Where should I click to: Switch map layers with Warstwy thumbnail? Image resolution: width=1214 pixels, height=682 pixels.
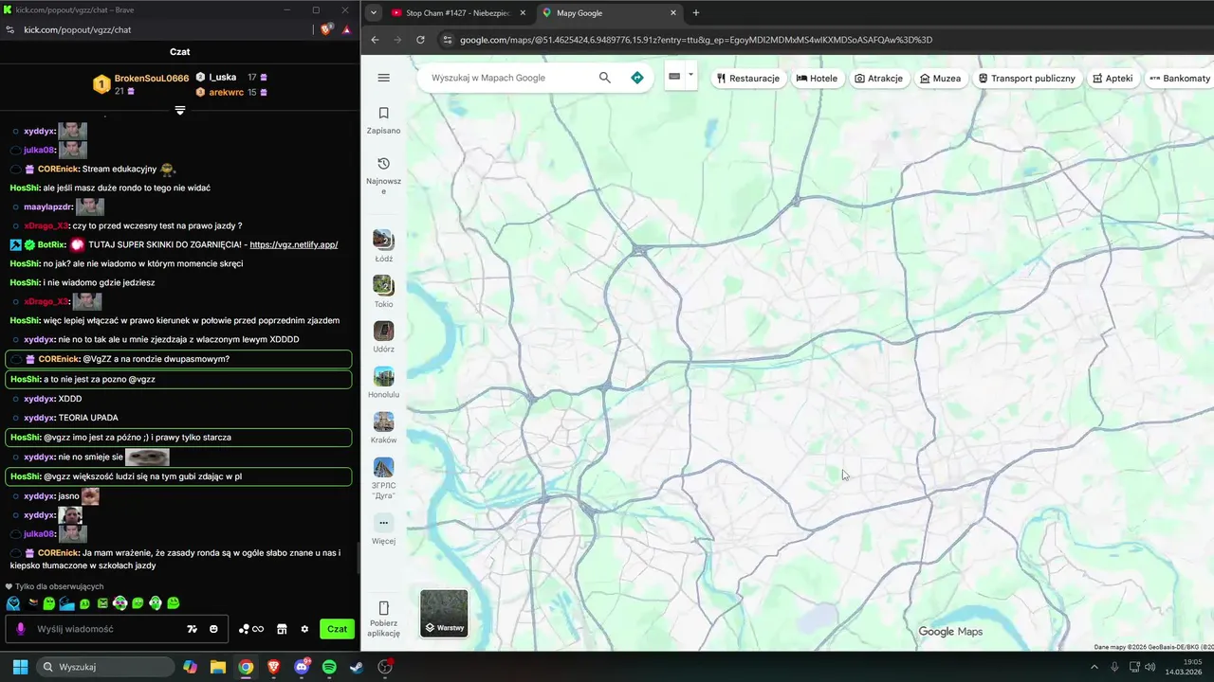[444, 614]
